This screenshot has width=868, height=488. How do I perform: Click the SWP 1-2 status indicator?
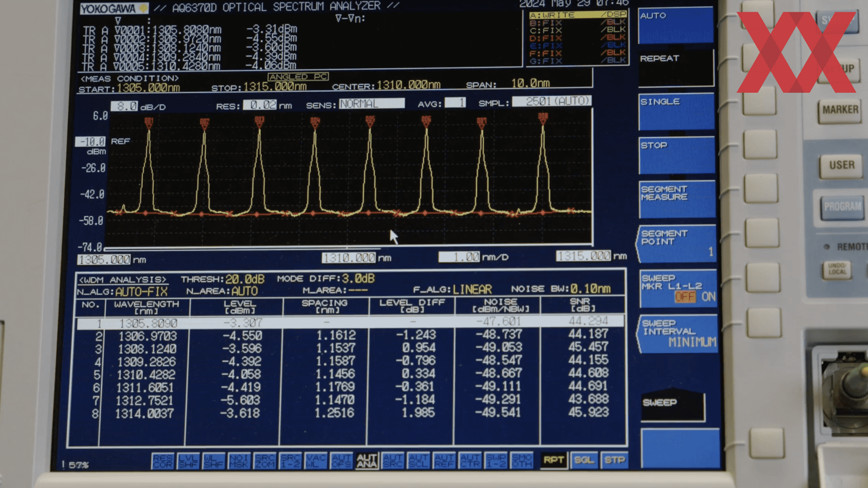pyautogui.click(x=496, y=461)
